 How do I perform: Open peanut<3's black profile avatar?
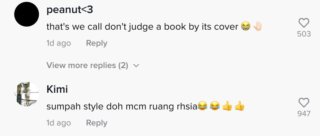tap(27, 14)
